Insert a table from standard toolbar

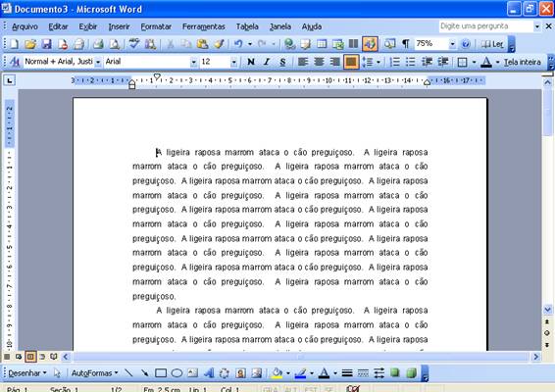tap(322, 44)
